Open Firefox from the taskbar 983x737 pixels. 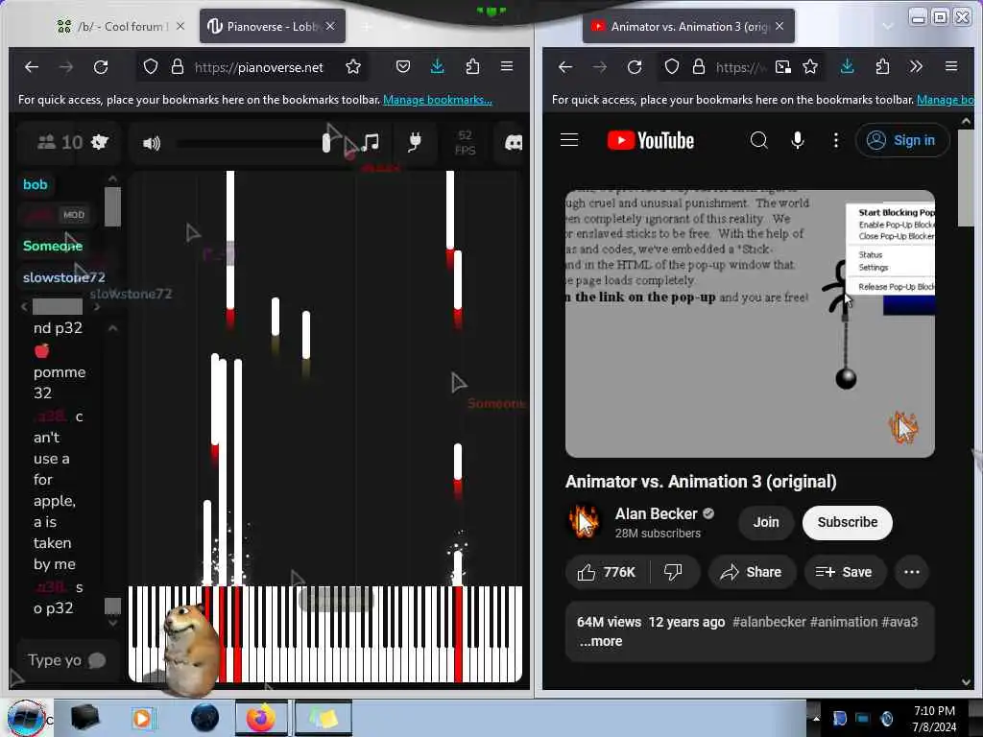261,718
